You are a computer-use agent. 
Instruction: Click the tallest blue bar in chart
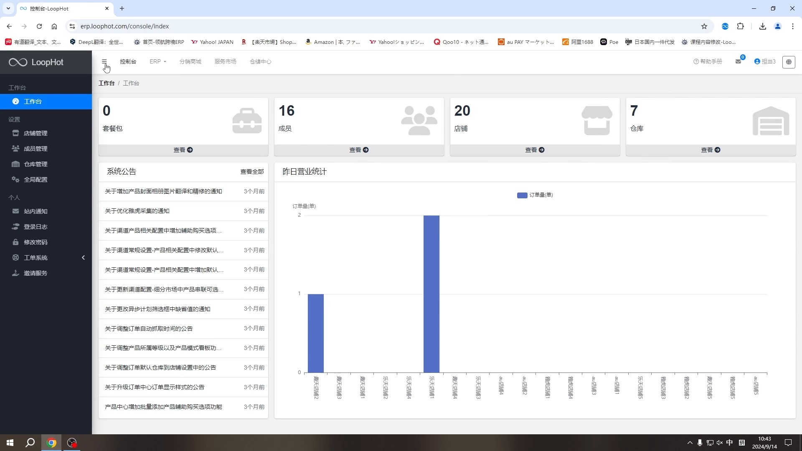[x=431, y=294]
